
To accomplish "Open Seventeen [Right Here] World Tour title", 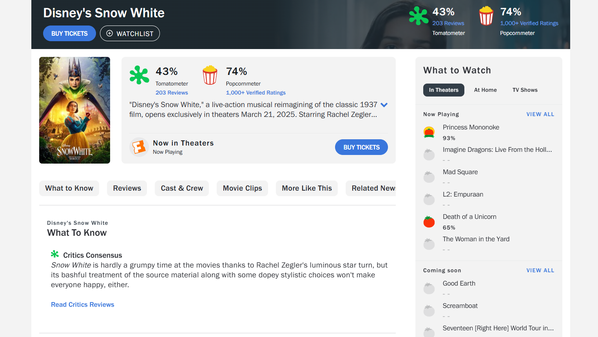I will [x=498, y=328].
